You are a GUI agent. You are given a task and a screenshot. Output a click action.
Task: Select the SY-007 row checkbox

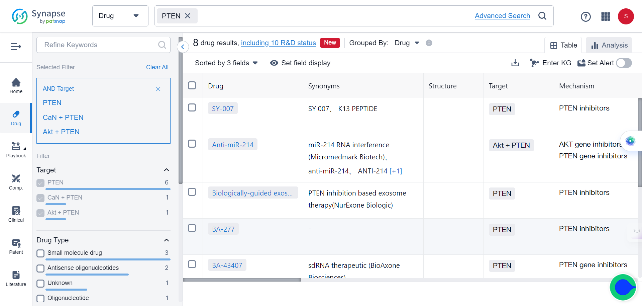[192, 107]
